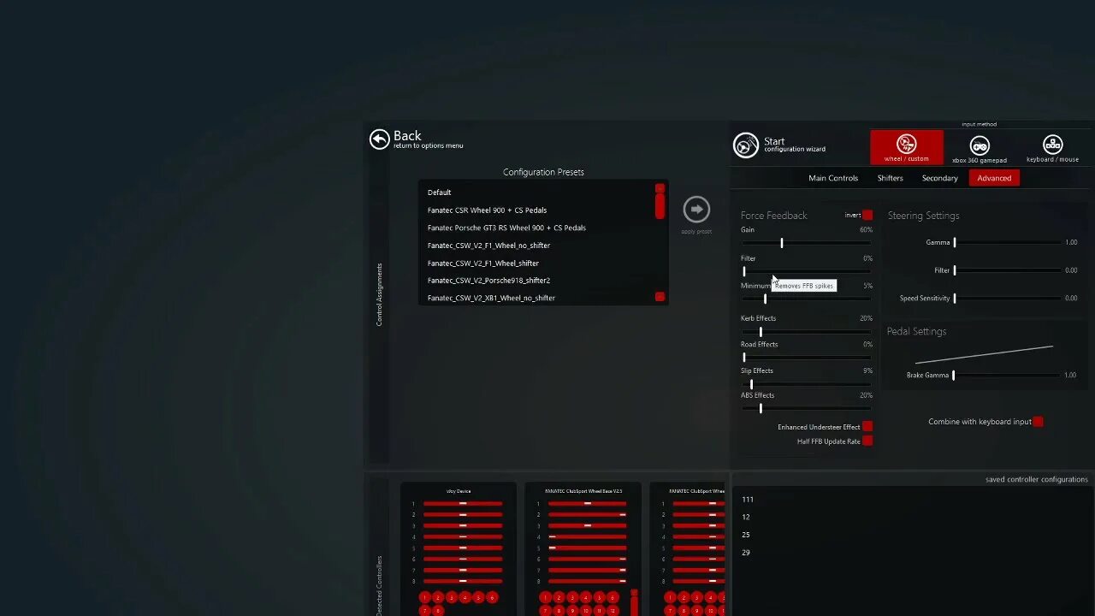Click the apply preset arrow icon
The height and width of the screenshot is (616, 1095).
(696, 207)
